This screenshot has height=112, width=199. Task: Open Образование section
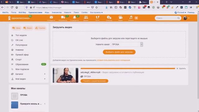tap(22, 64)
